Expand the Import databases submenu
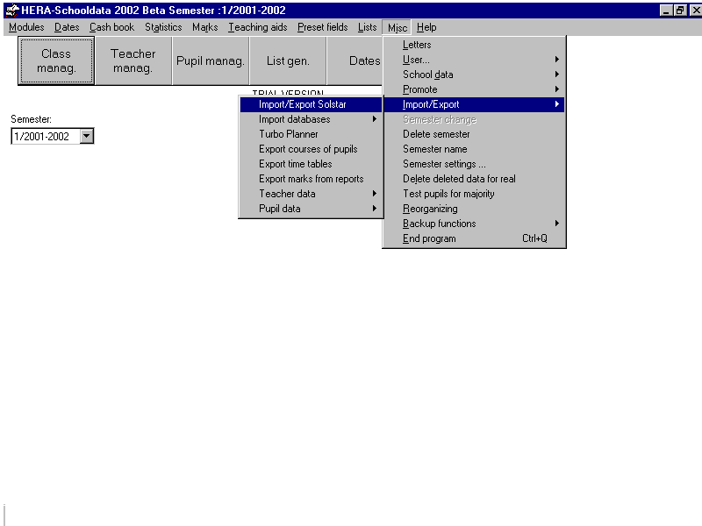 311,119
